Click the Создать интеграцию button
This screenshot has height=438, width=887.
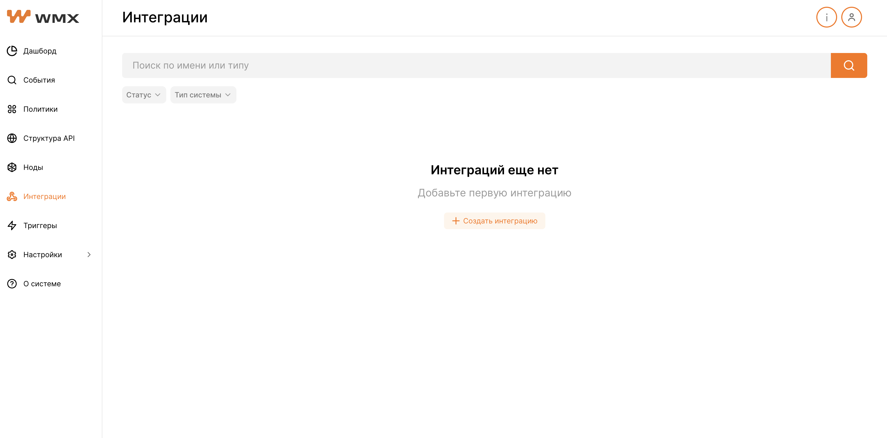click(x=494, y=221)
